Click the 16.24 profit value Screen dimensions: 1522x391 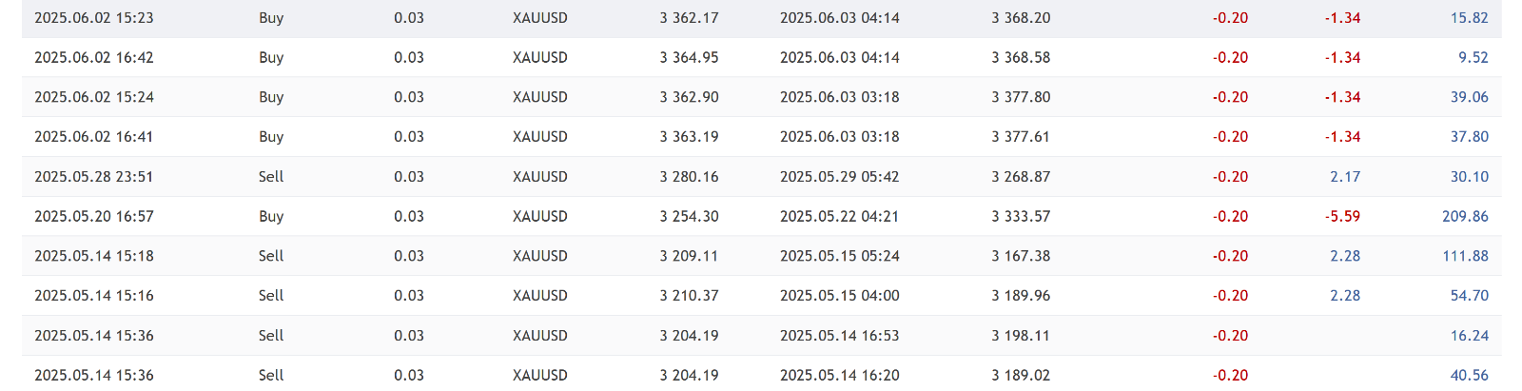click(1469, 336)
